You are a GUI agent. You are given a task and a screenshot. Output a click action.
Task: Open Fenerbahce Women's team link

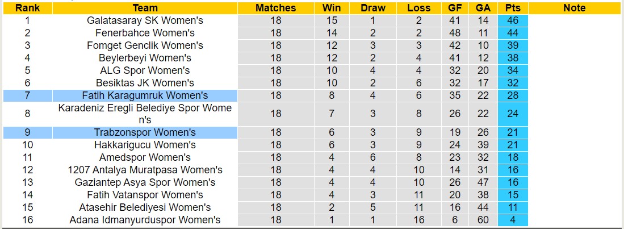point(145,33)
